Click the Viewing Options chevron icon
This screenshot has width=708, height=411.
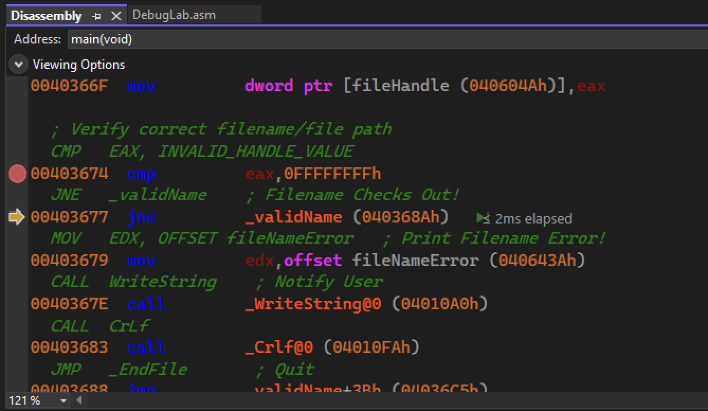click(19, 64)
